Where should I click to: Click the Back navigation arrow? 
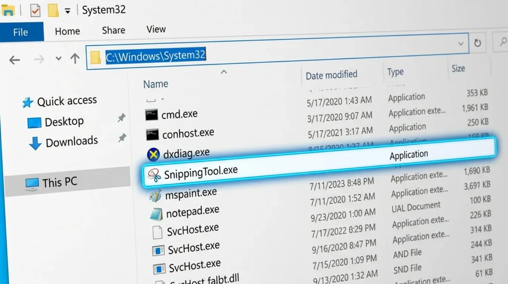[x=14, y=60]
